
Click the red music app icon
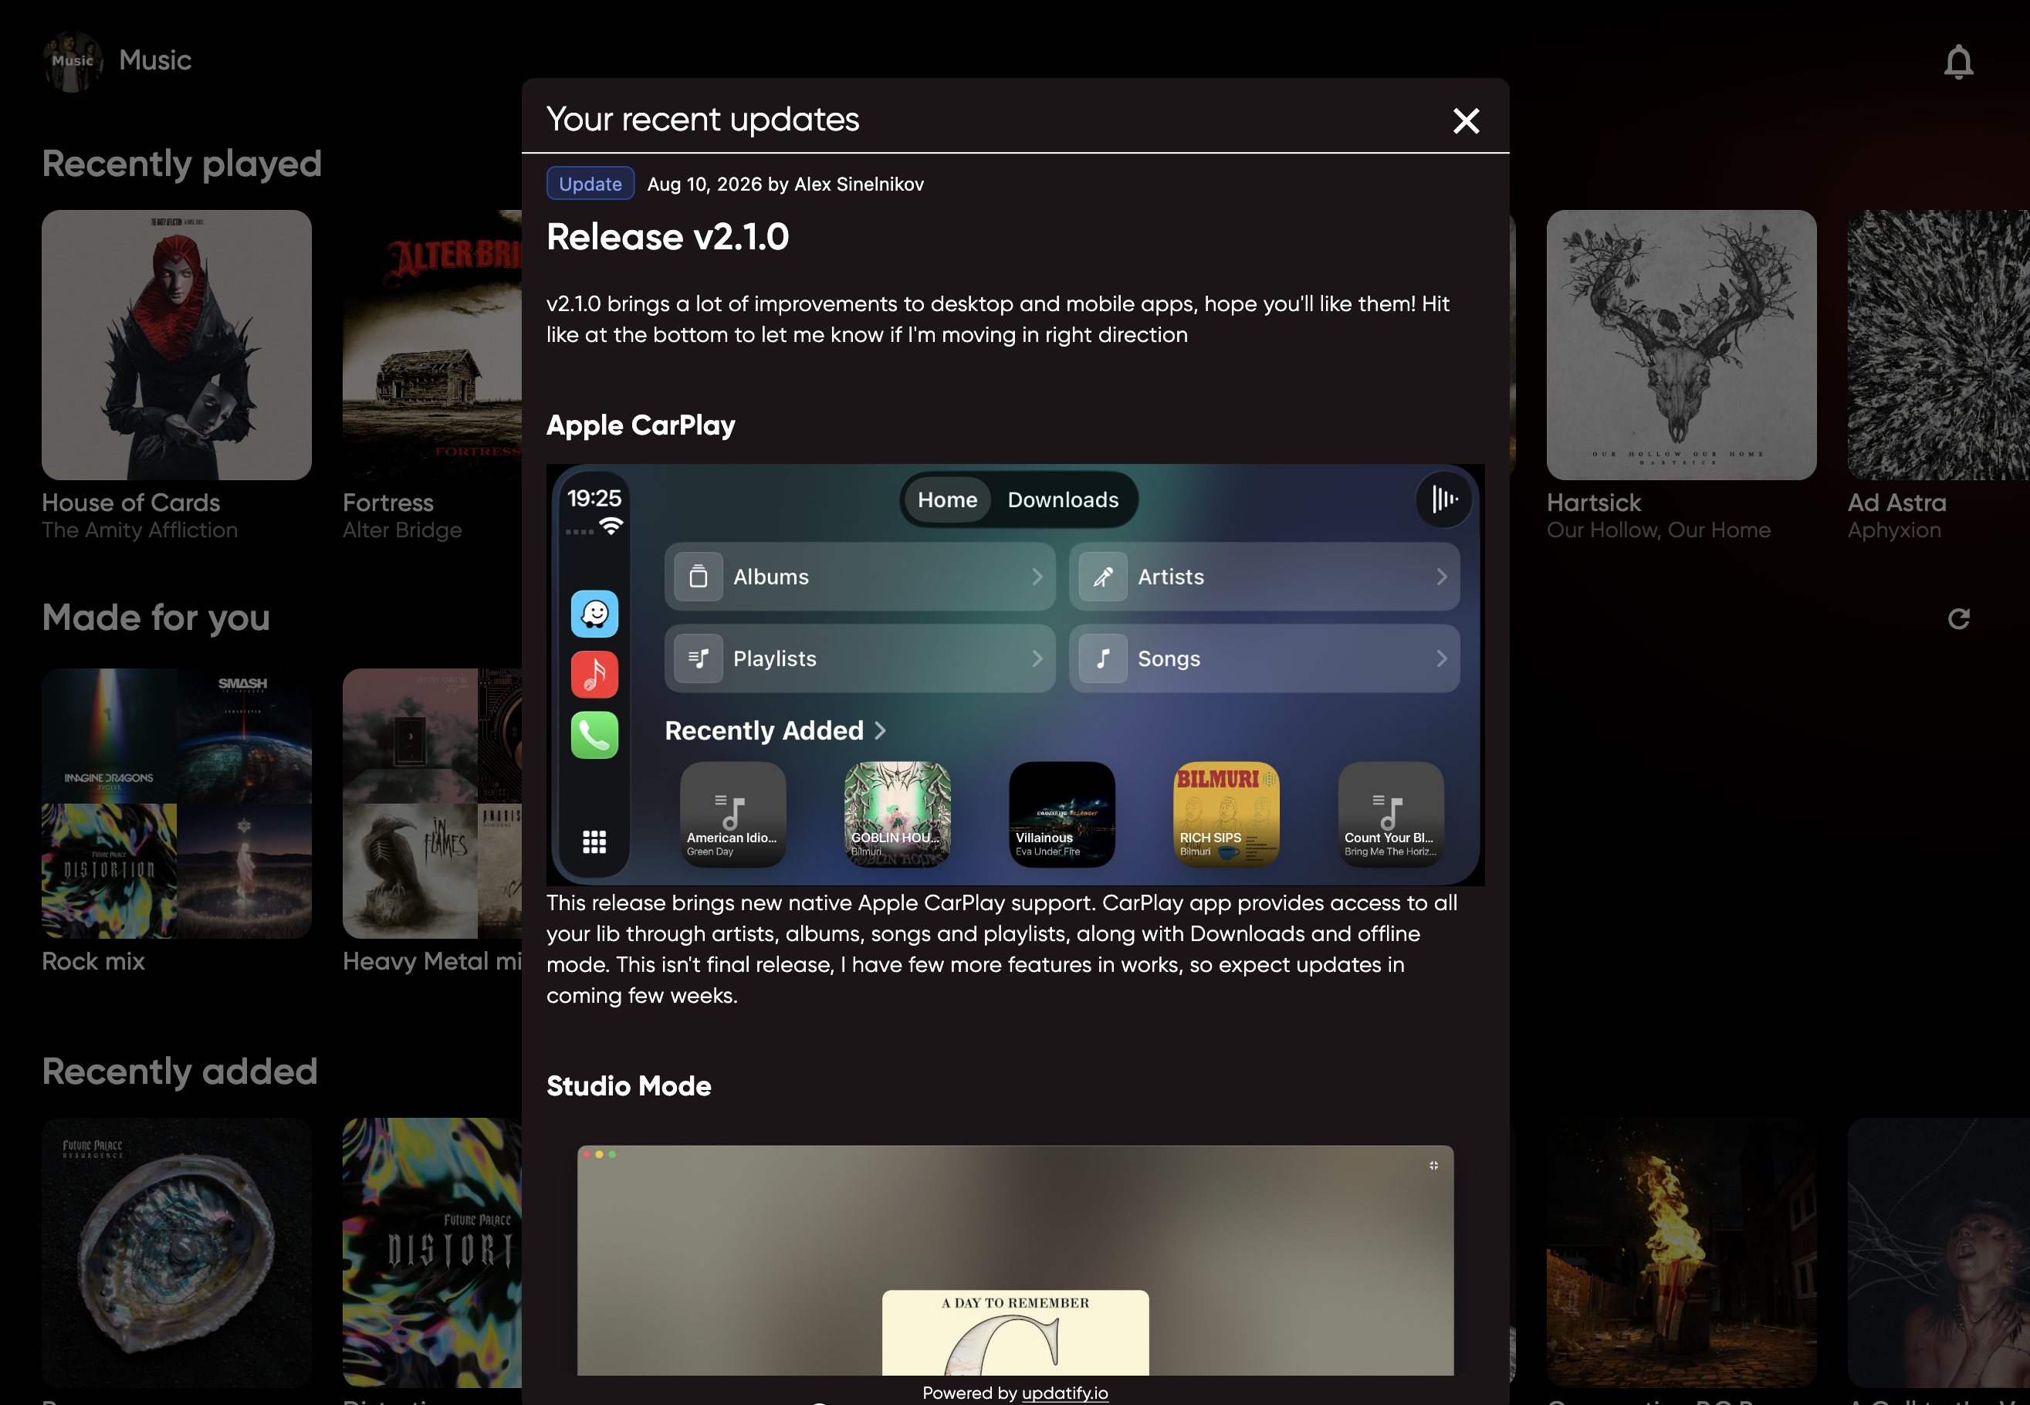coord(595,675)
